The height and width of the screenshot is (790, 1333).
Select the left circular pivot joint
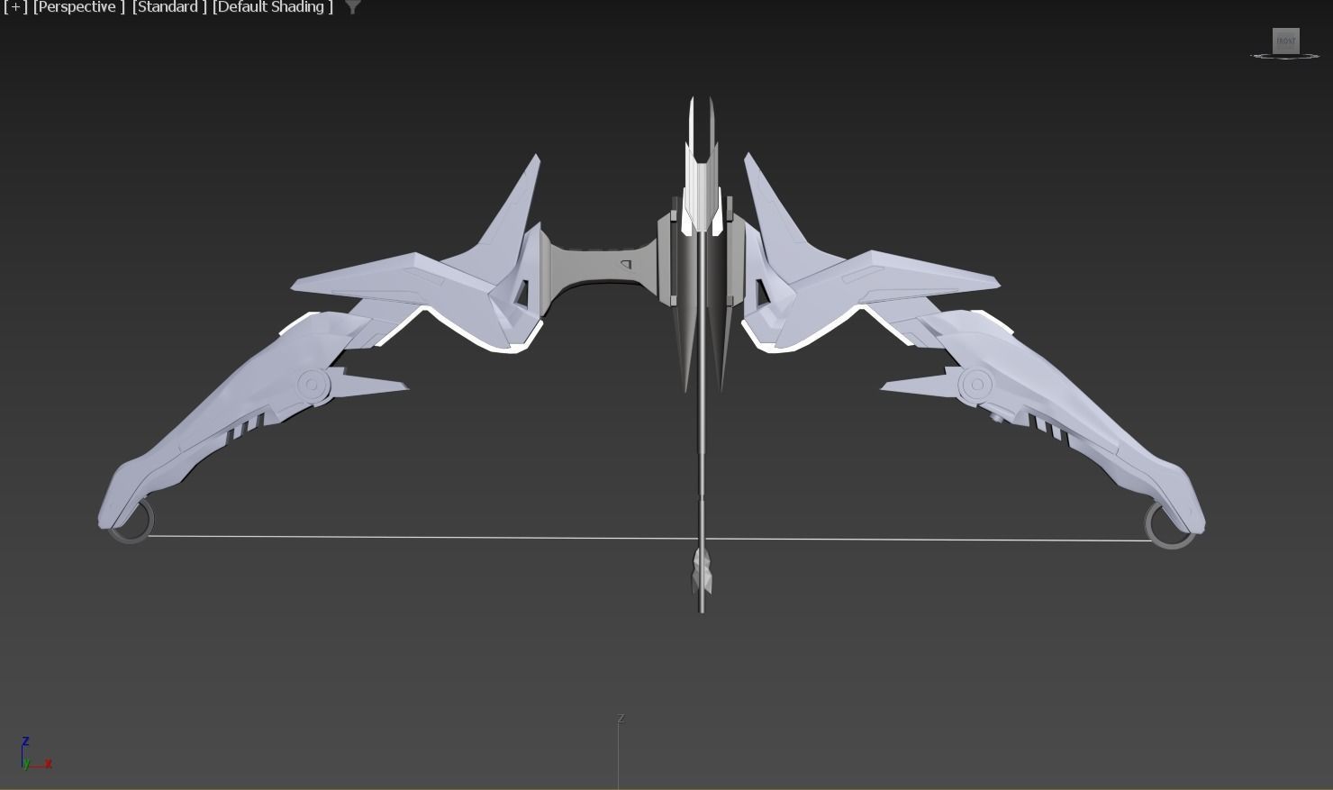click(x=313, y=385)
